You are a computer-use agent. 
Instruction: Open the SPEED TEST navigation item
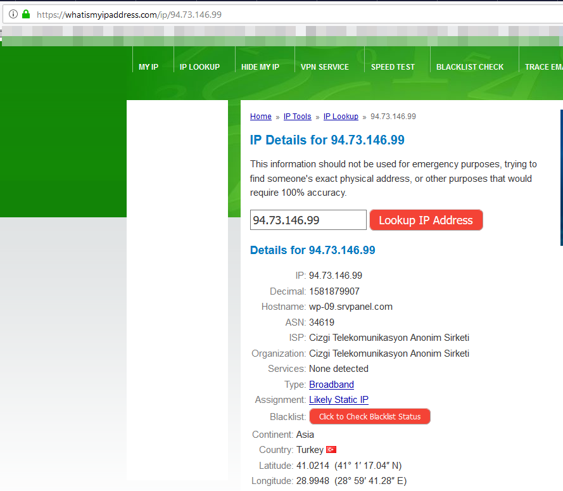(x=393, y=67)
